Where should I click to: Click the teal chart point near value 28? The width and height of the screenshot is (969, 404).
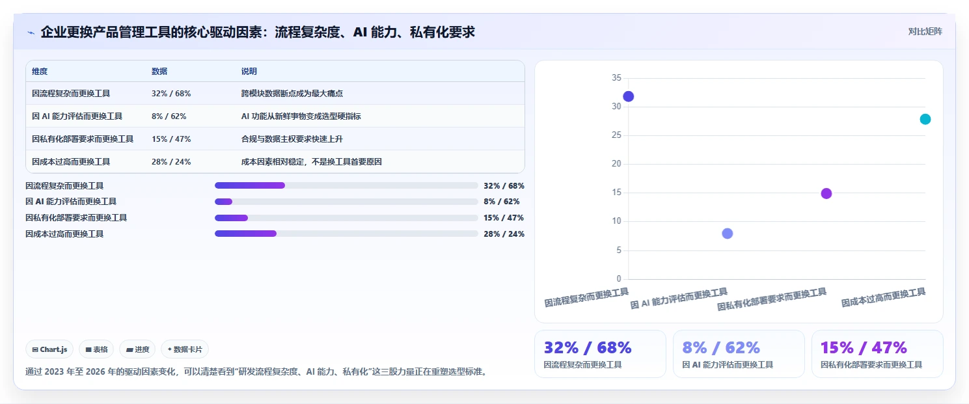925,119
